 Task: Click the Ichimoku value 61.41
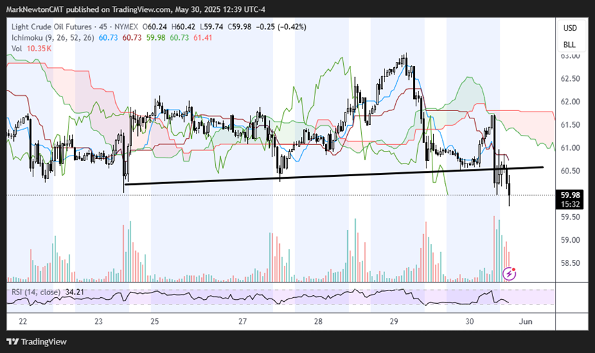pyautogui.click(x=203, y=38)
